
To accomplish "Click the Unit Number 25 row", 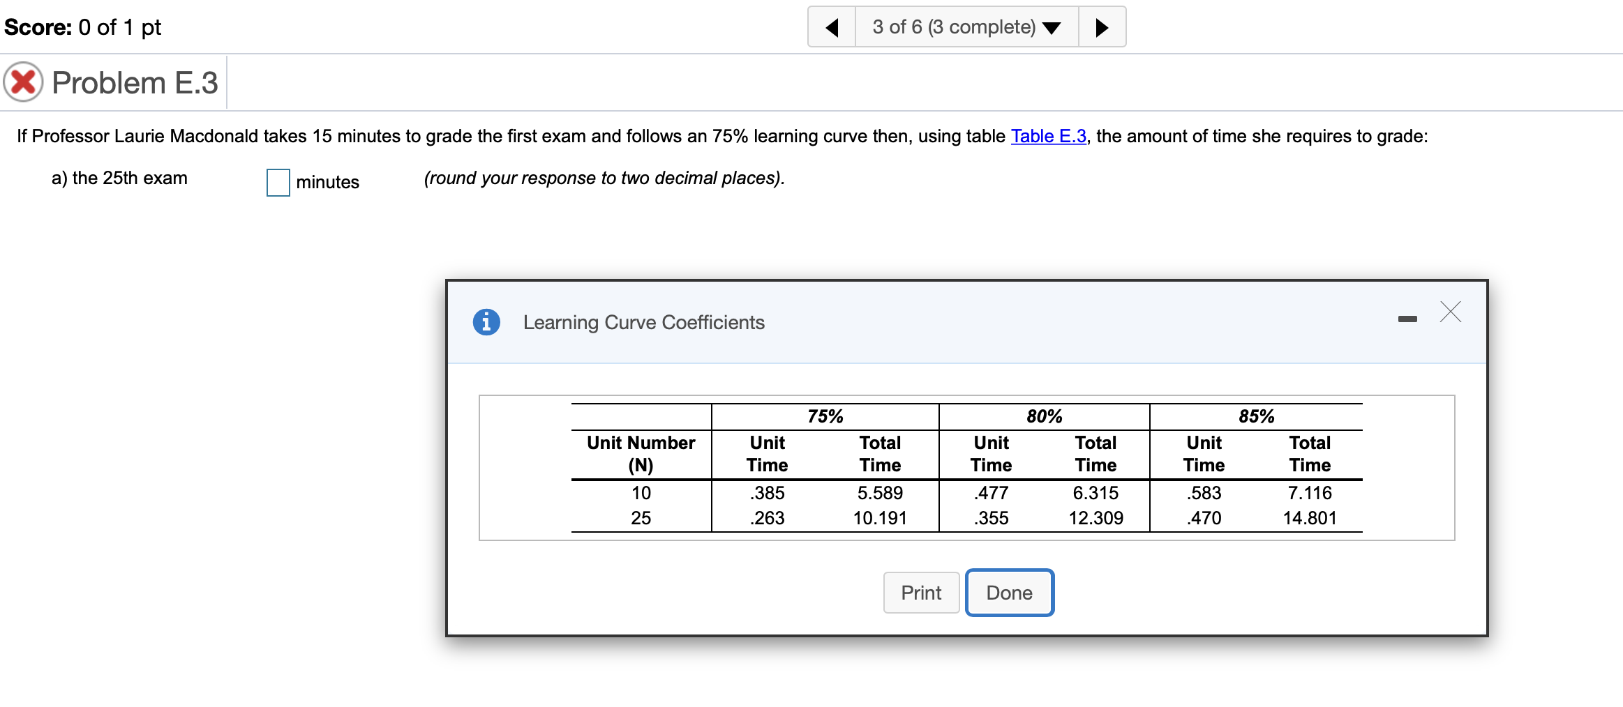I will pos(641,518).
